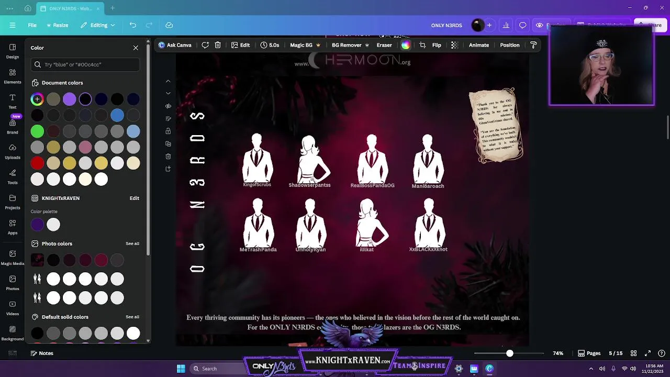Open the comments speech bubble icon
The image size is (670, 377).
coord(522,25)
